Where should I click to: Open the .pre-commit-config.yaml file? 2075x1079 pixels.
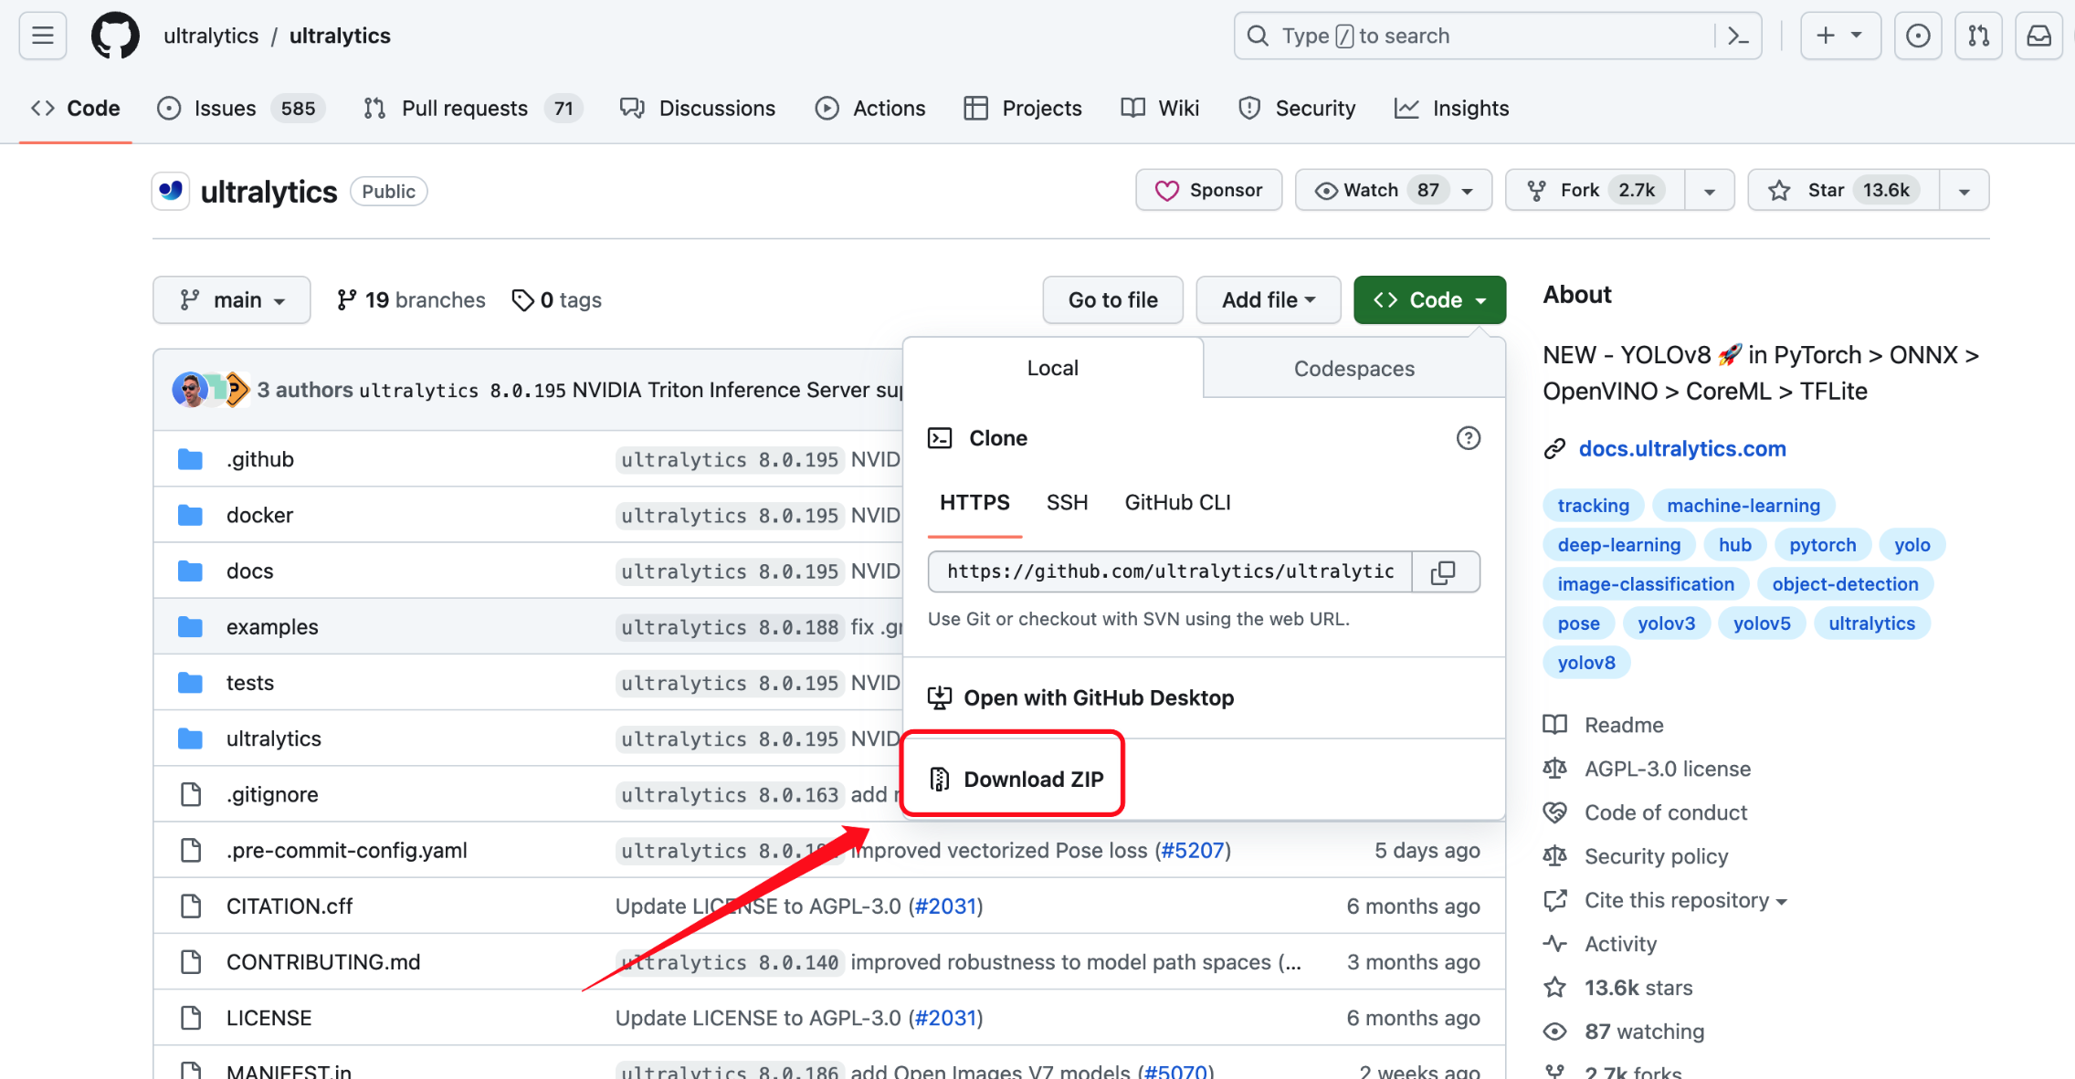click(347, 850)
